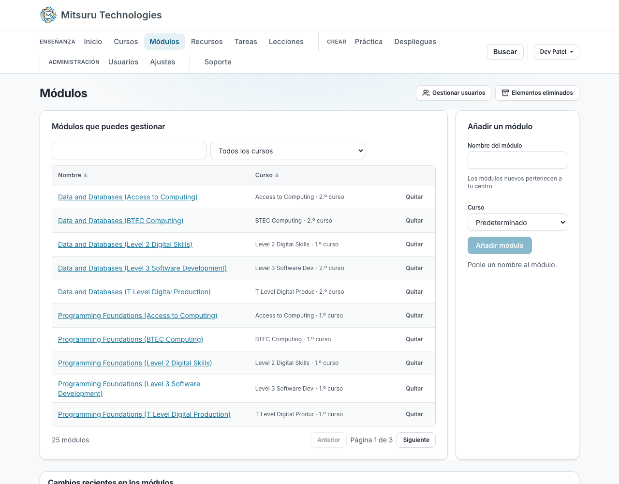Focus the module search field

(x=129, y=151)
